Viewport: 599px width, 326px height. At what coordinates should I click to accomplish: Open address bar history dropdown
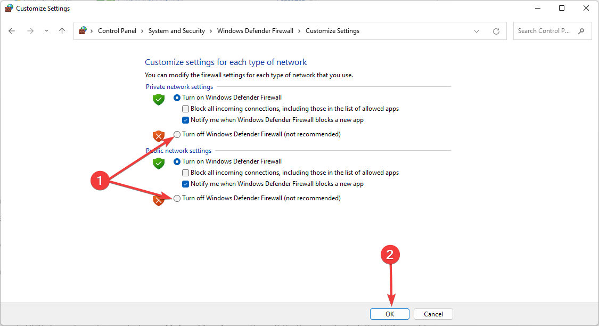(x=477, y=31)
